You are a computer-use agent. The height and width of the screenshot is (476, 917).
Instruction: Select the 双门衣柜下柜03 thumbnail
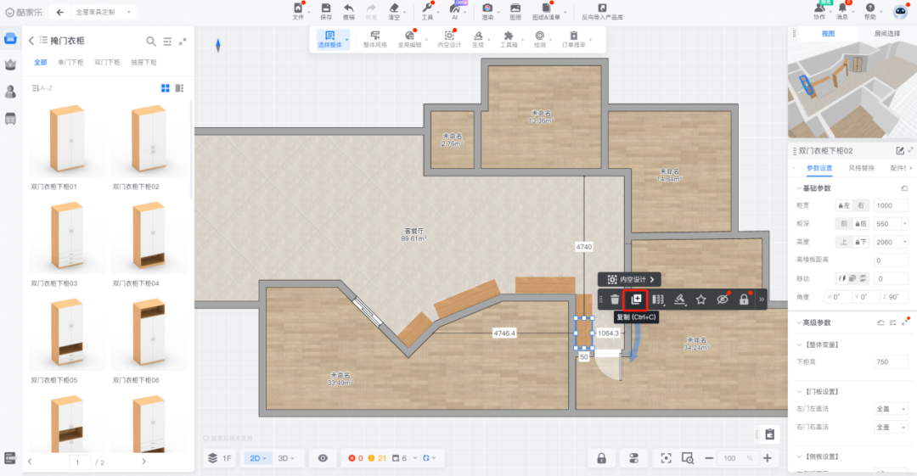pos(66,238)
